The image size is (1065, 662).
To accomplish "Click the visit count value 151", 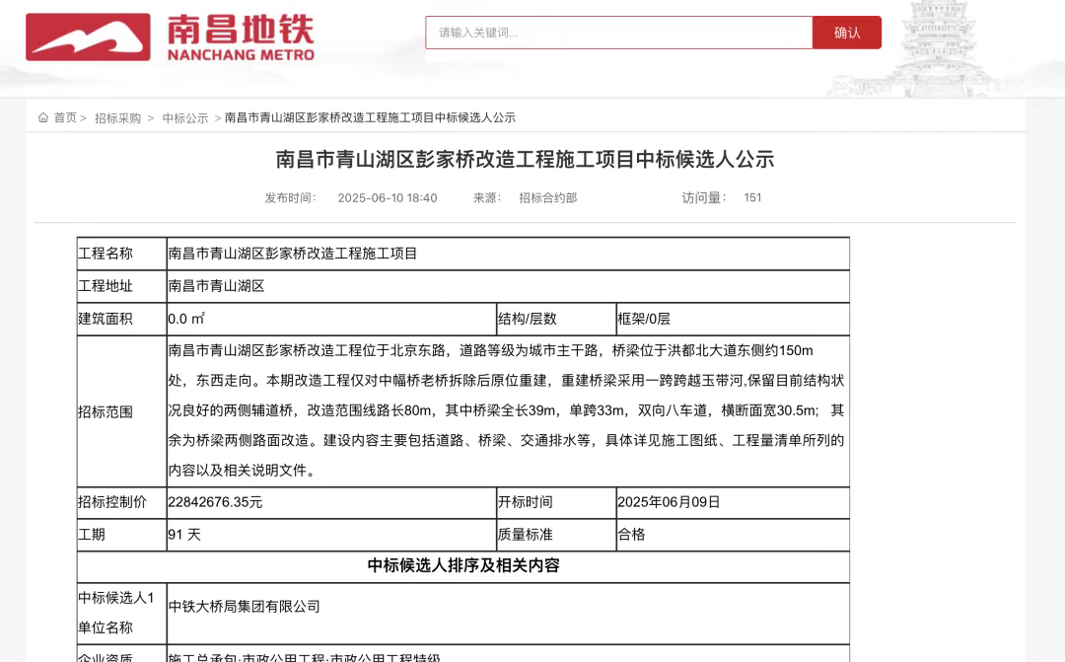I will click(x=752, y=197).
